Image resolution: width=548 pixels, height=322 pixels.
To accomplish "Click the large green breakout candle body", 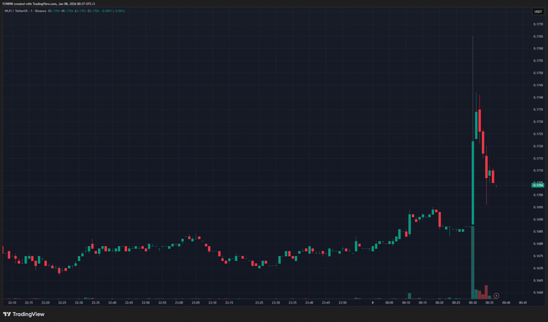I will pos(473,183).
